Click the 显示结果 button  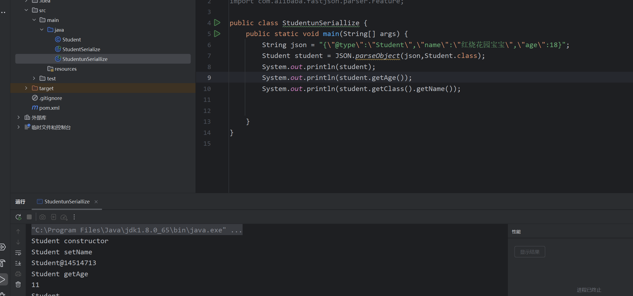pyautogui.click(x=530, y=252)
